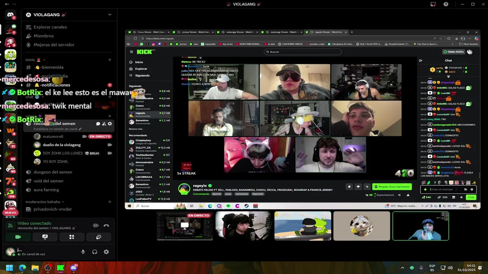Create channel in moderacion bahaha with plus
488x274 pixels.
point(110,202)
